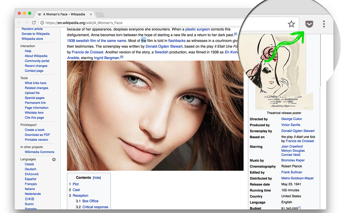Jump to Box Office subsection
This screenshot has height=213, width=341.
[x=90, y=201]
